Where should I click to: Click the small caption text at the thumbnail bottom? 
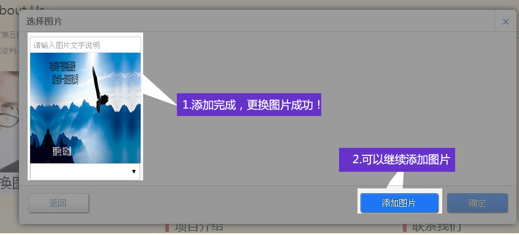63,151
